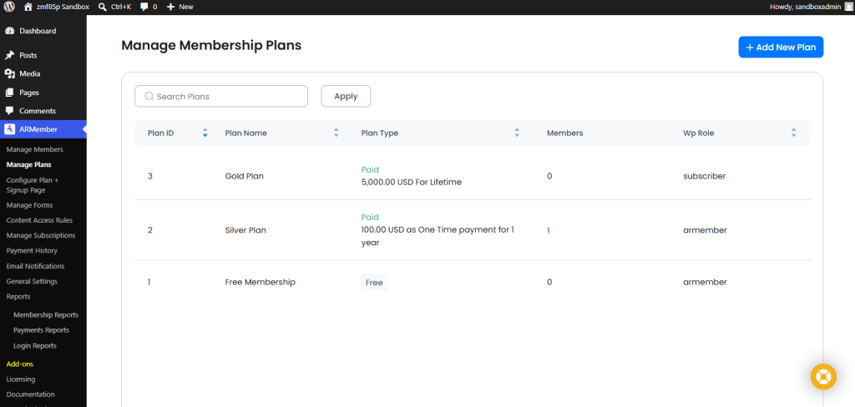Viewport: 855px width, 407px height.
Task: Open Content Access Rules
Action: 39,220
